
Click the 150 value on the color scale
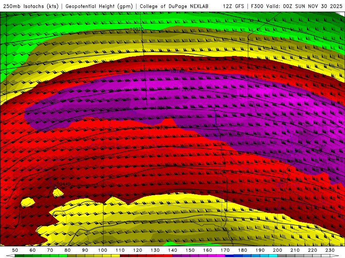click(190, 250)
